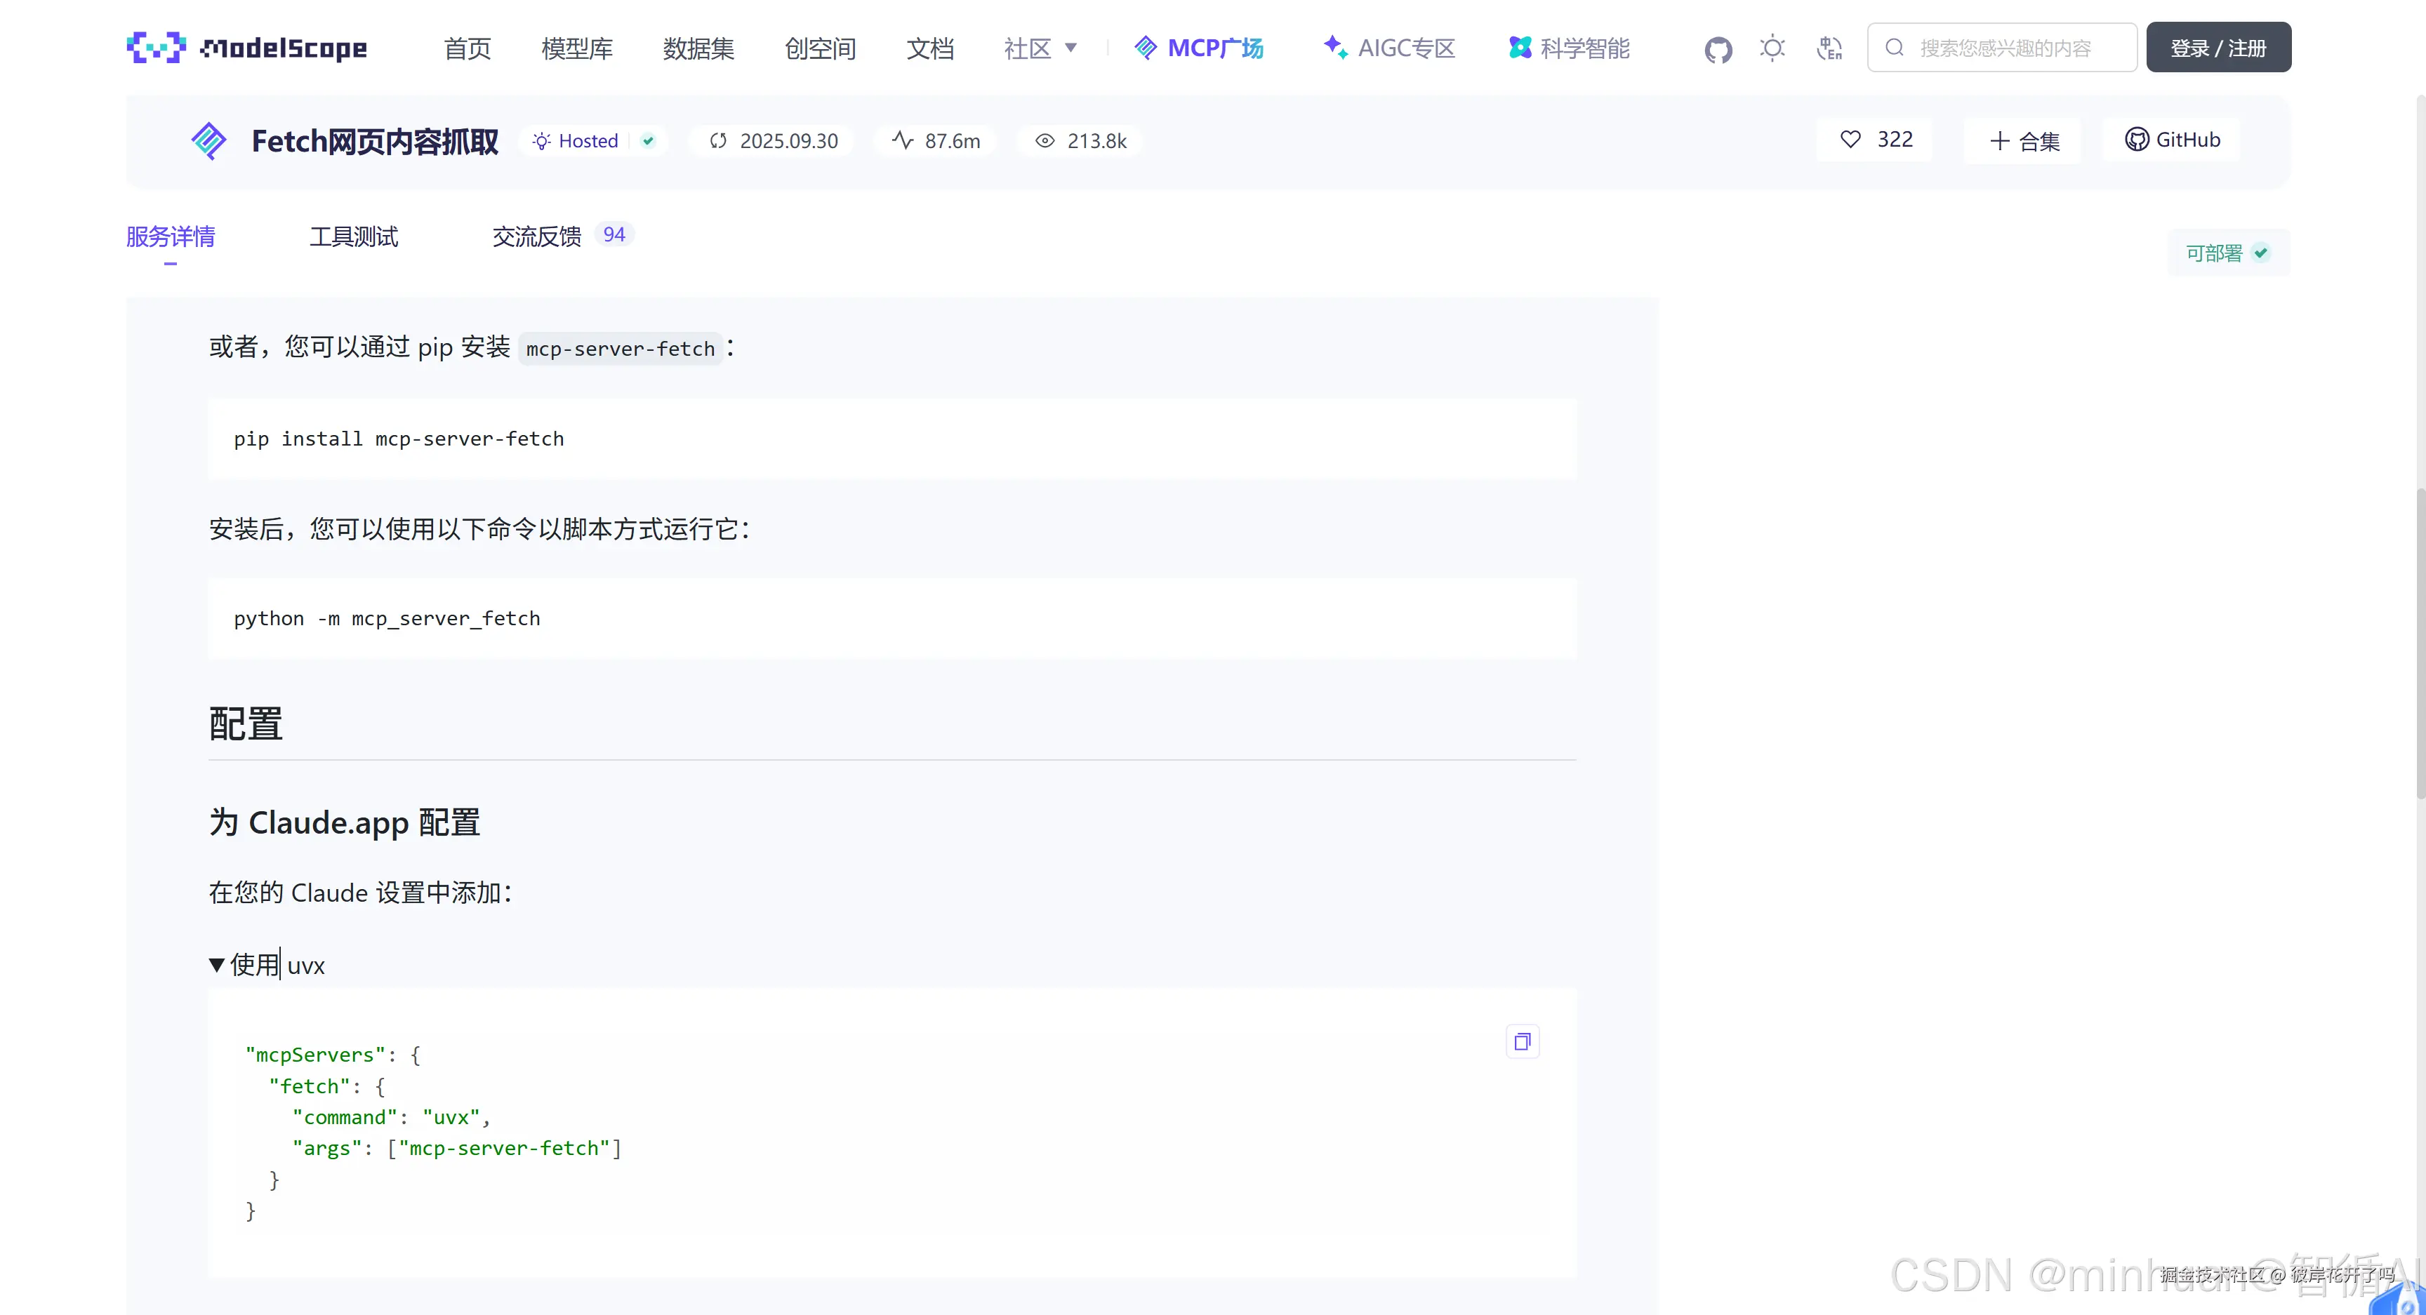The image size is (2426, 1315).
Task: Like the Fetch service with the heart icon
Action: pyautogui.click(x=1850, y=140)
